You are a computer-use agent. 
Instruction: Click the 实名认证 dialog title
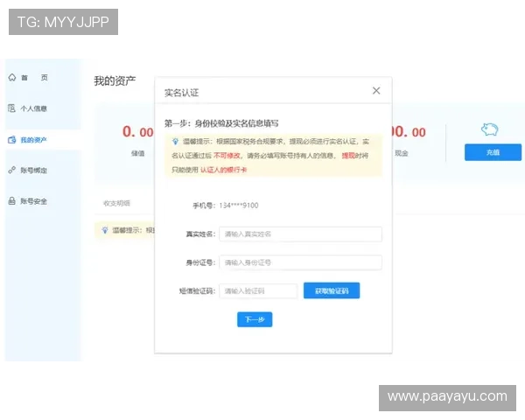coord(181,93)
